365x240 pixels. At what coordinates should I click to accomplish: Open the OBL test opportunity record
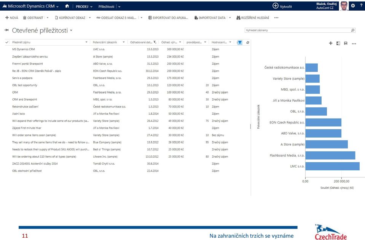(x=25, y=85)
